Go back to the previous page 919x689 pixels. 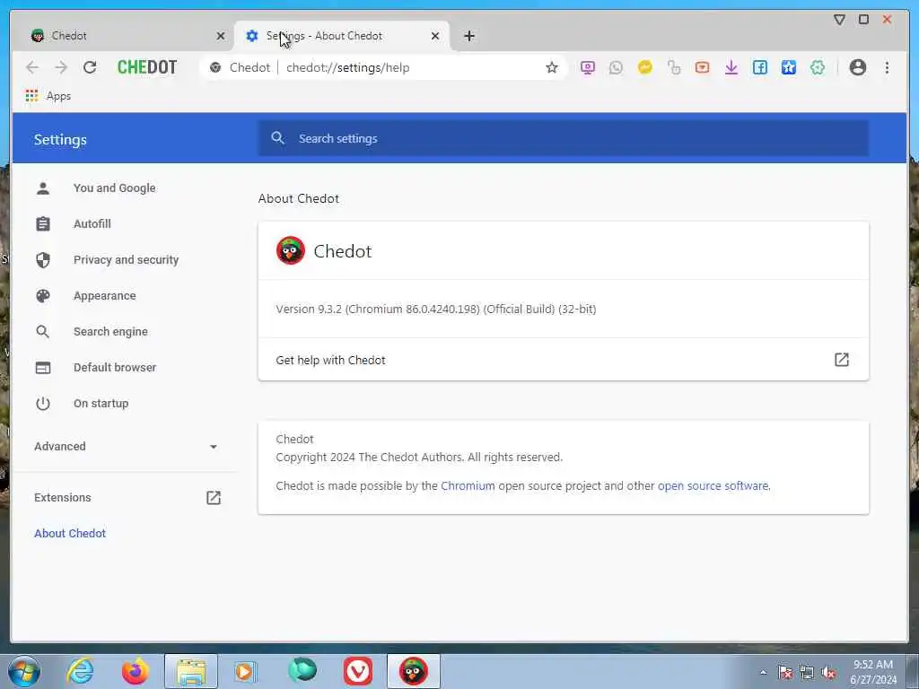click(32, 67)
